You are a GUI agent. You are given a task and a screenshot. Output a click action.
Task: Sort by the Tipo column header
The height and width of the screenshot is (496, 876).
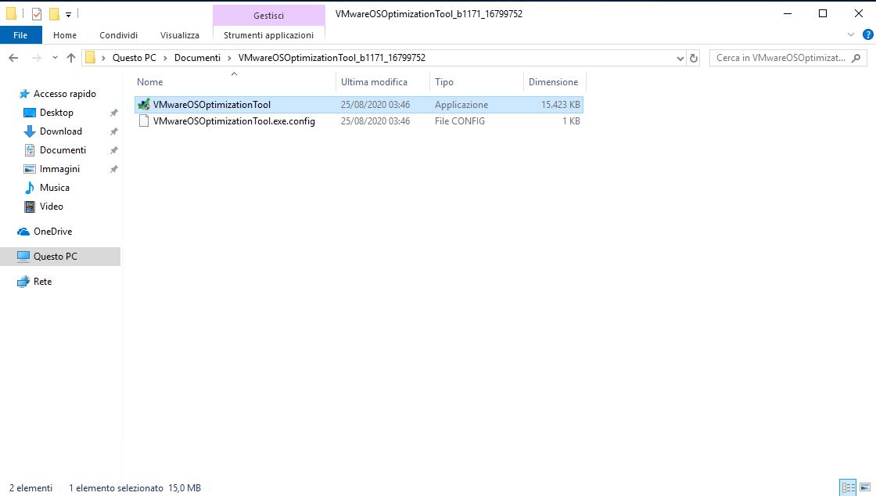coord(476,81)
